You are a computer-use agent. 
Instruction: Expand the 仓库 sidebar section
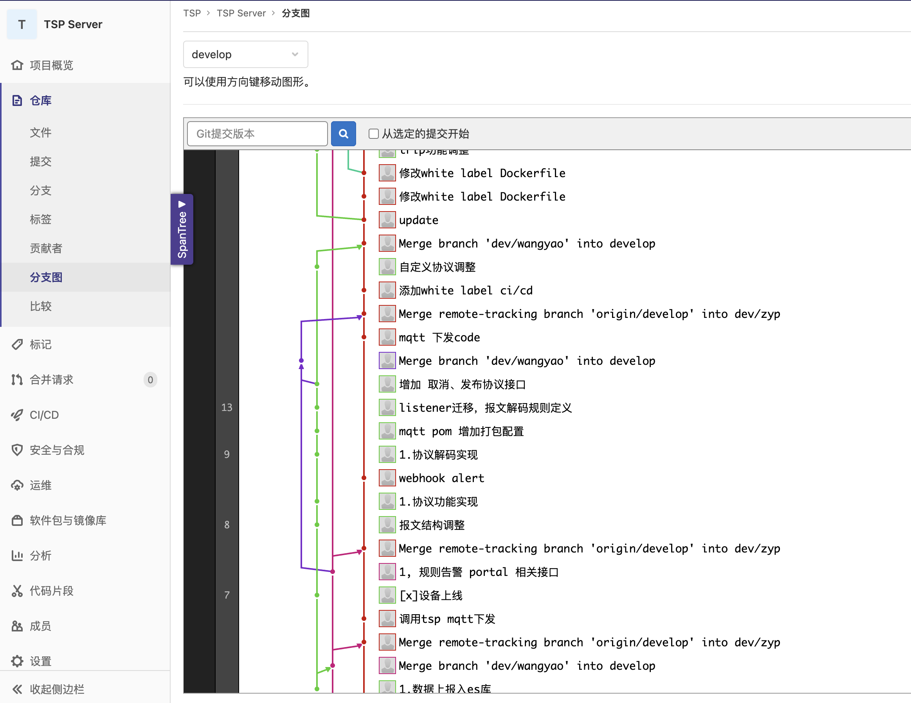coord(40,100)
